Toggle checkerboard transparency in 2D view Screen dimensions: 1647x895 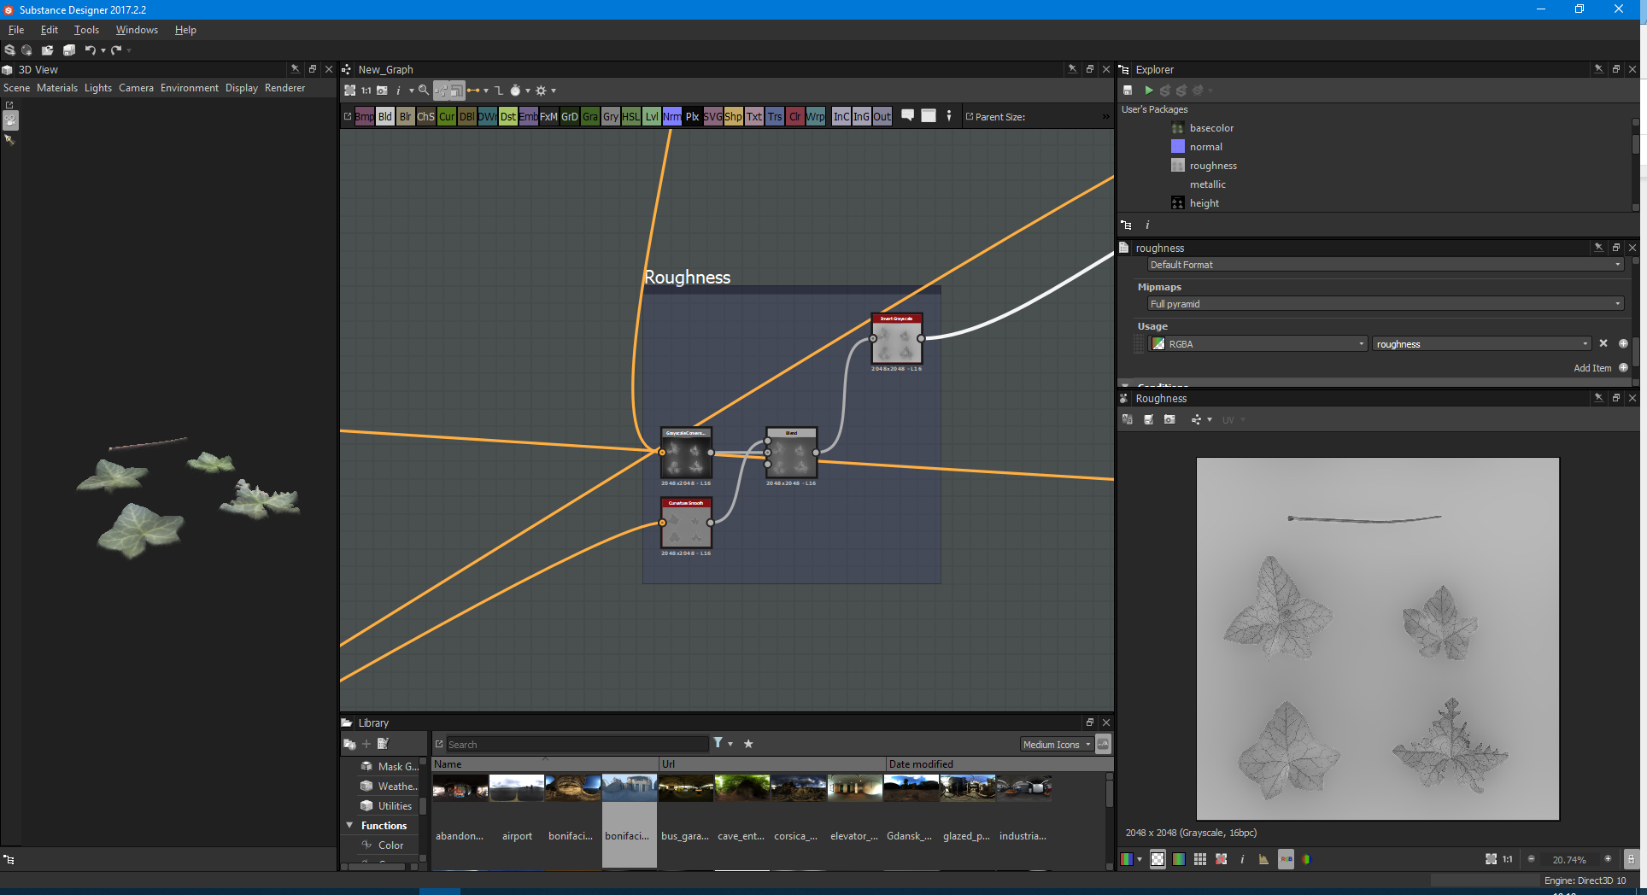click(x=1158, y=859)
